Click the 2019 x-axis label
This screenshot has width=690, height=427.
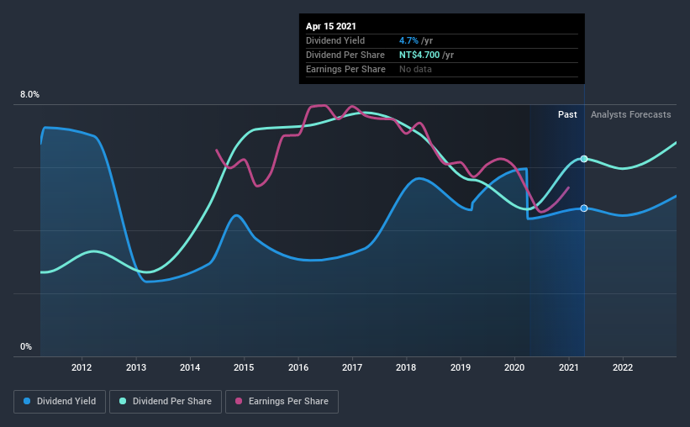[461, 367]
